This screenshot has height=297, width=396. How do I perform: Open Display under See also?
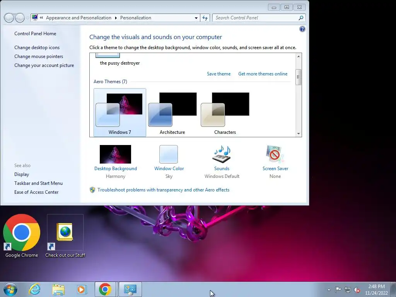point(22,174)
